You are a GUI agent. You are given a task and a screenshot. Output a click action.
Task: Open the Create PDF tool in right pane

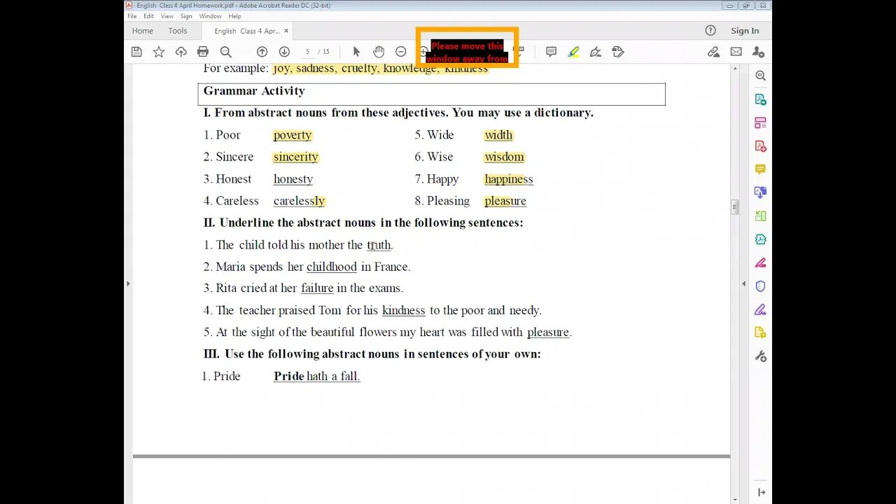click(761, 146)
